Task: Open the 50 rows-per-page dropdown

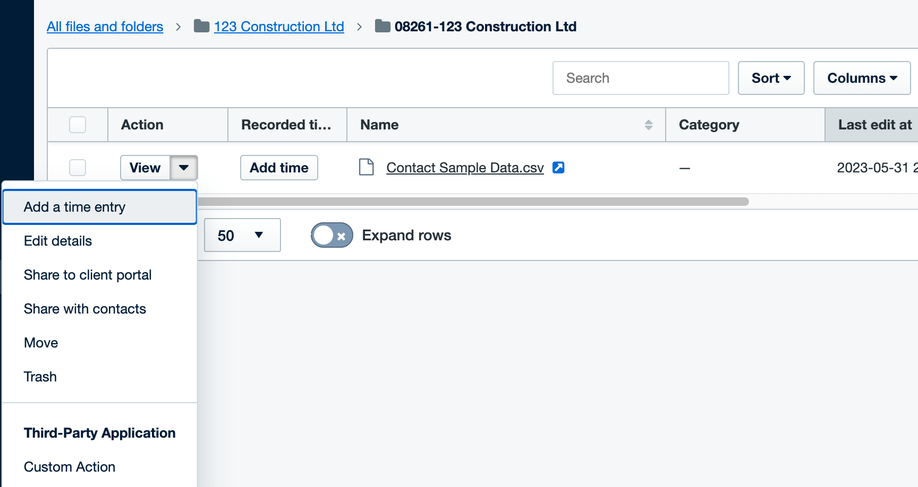Action: (242, 235)
